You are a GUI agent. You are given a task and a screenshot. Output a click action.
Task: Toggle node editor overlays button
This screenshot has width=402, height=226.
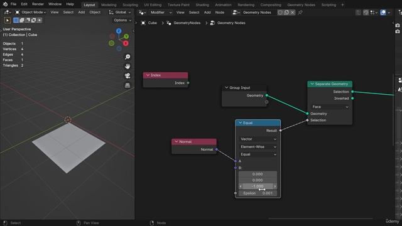(x=383, y=13)
